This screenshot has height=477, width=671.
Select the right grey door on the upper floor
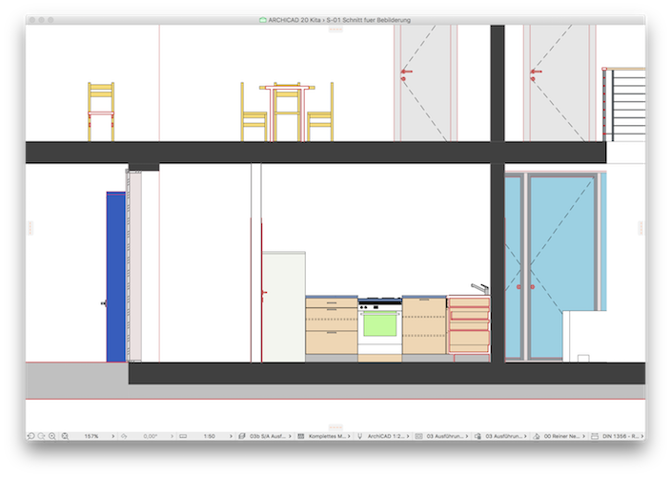coord(559,83)
